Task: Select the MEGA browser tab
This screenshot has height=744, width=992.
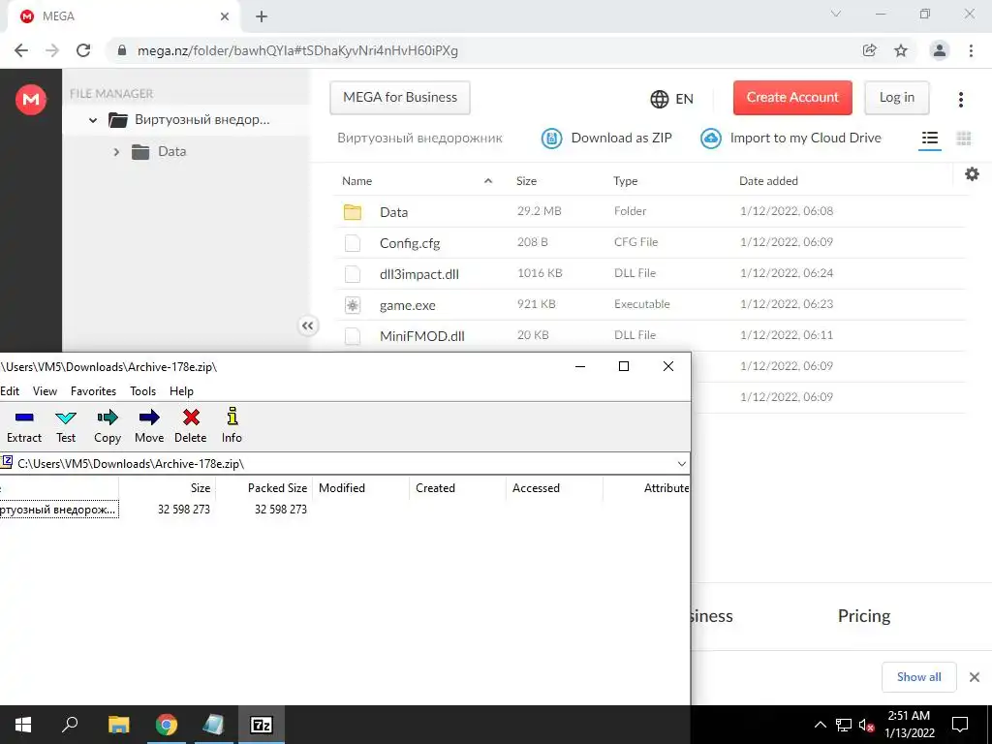Action: [123, 16]
